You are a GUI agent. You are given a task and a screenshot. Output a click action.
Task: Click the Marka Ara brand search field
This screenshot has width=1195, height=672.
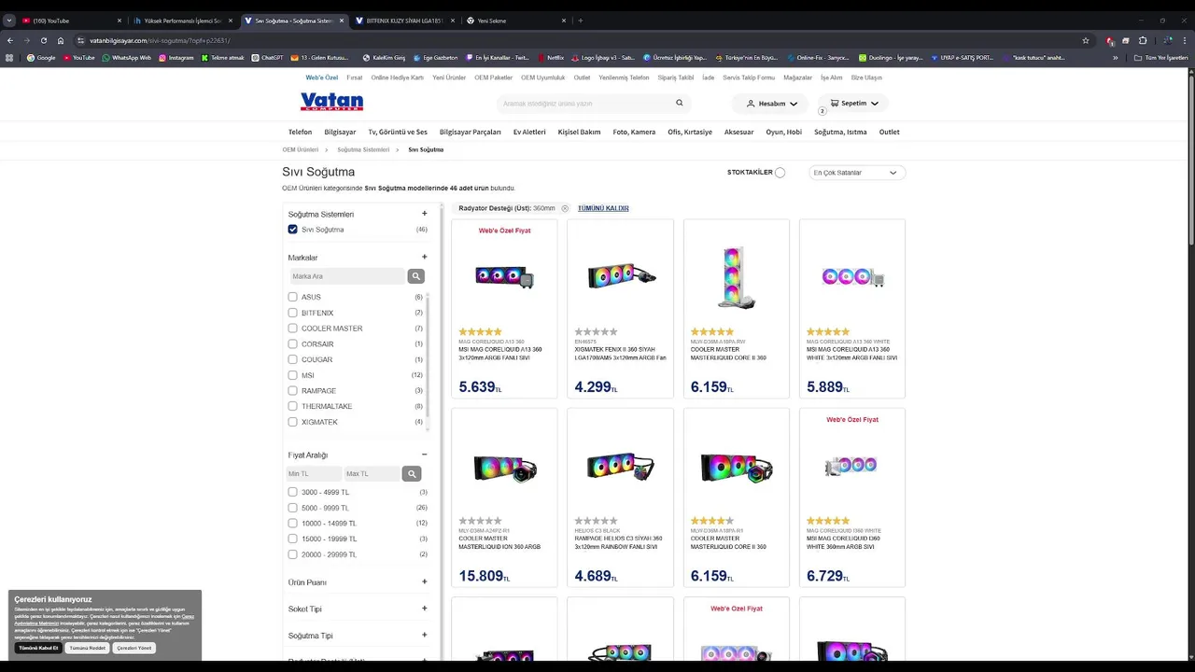pyautogui.click(x=347, y=276)
